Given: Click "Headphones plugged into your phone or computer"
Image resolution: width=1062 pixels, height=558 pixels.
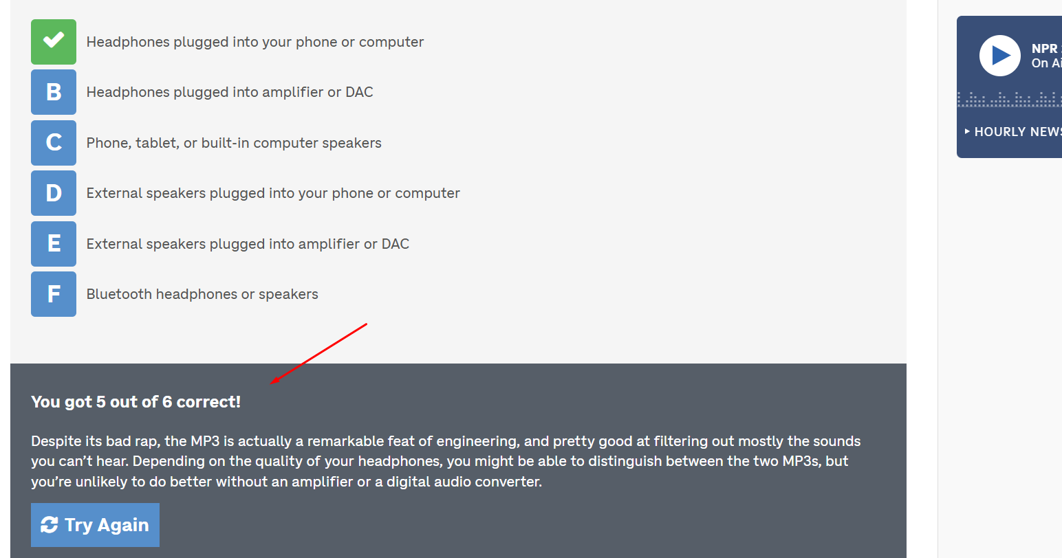Looking at the screenshot, I should 255,42.
